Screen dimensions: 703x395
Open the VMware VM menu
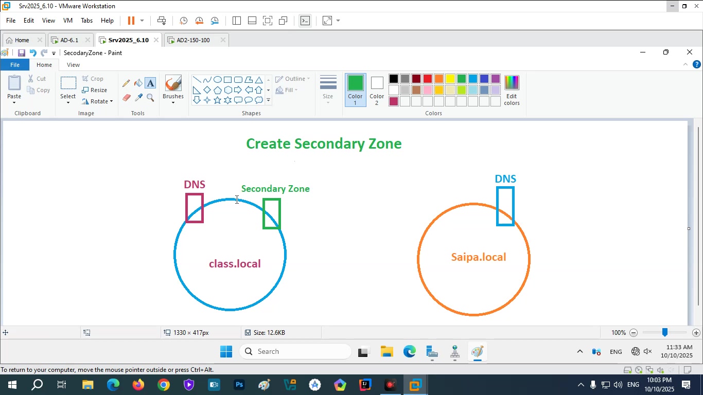pos(67,21)
